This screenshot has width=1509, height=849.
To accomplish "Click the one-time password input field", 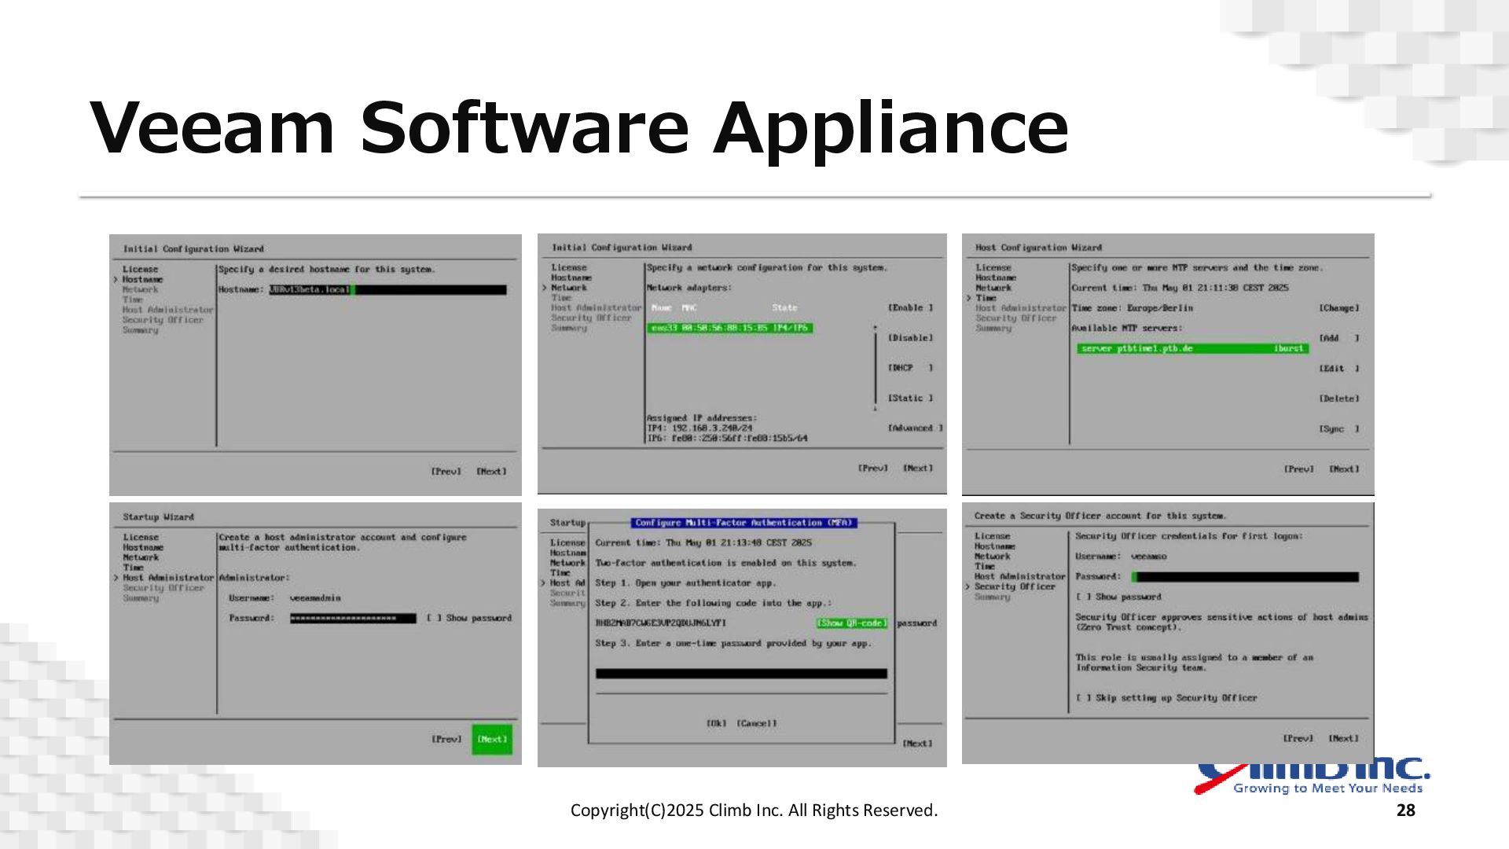I will coord(741,674).
